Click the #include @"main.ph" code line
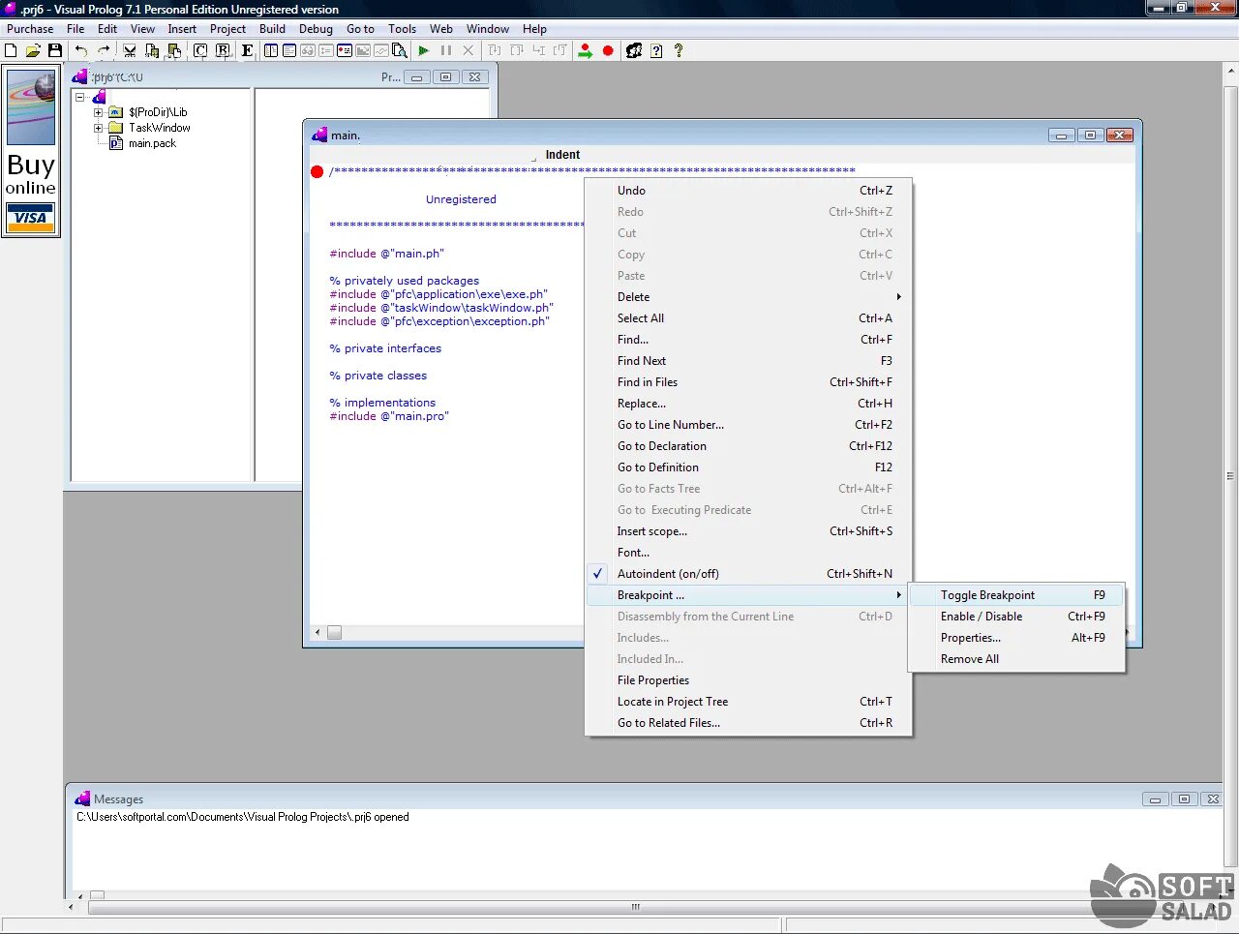 tap(386, 254)
